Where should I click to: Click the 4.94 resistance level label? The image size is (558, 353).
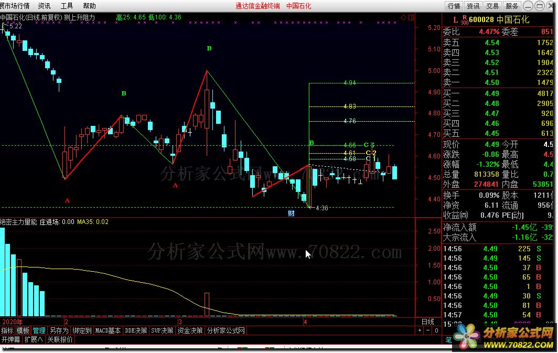[x=350, y=83]
